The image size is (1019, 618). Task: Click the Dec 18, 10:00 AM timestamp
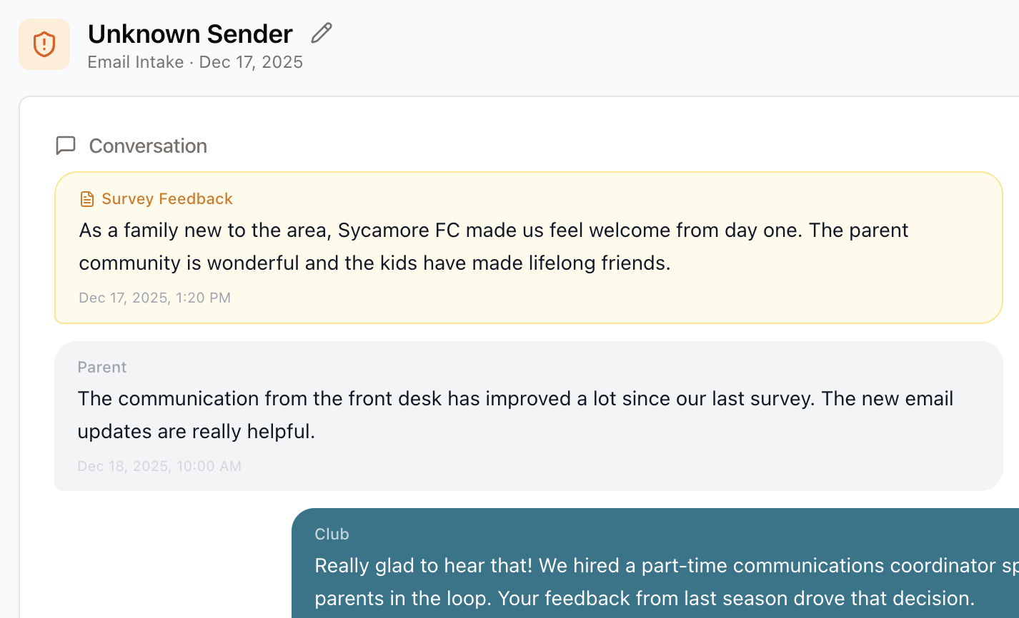pyautogui.click(x=159, y=466)
